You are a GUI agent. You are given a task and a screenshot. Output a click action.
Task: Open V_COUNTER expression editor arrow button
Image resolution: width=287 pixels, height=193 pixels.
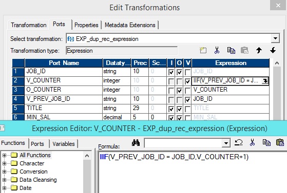[265, 81]
